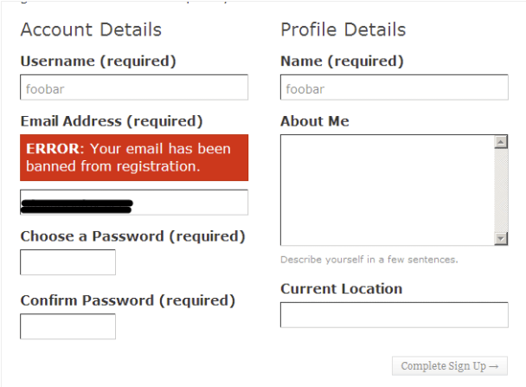
Task: Click the Confirm Password (required) label
Action: (127, 300)
